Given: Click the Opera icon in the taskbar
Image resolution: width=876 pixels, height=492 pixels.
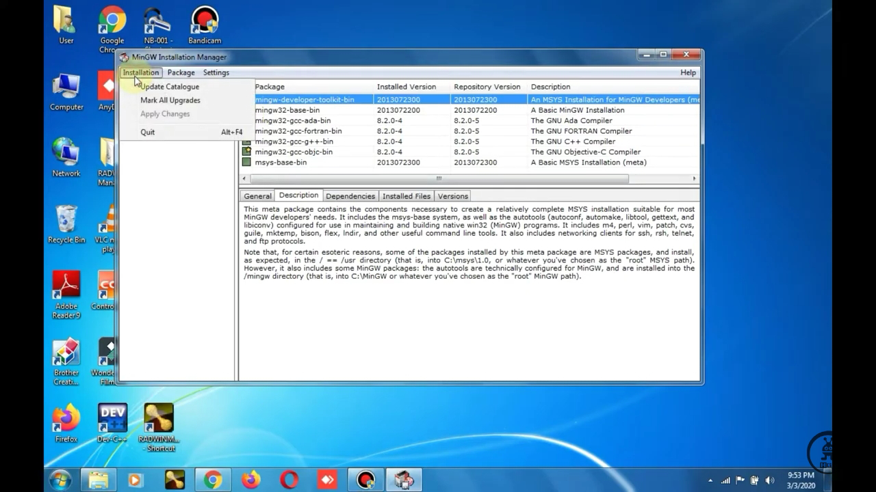Looking at the screenshot, I should point(289,480).
